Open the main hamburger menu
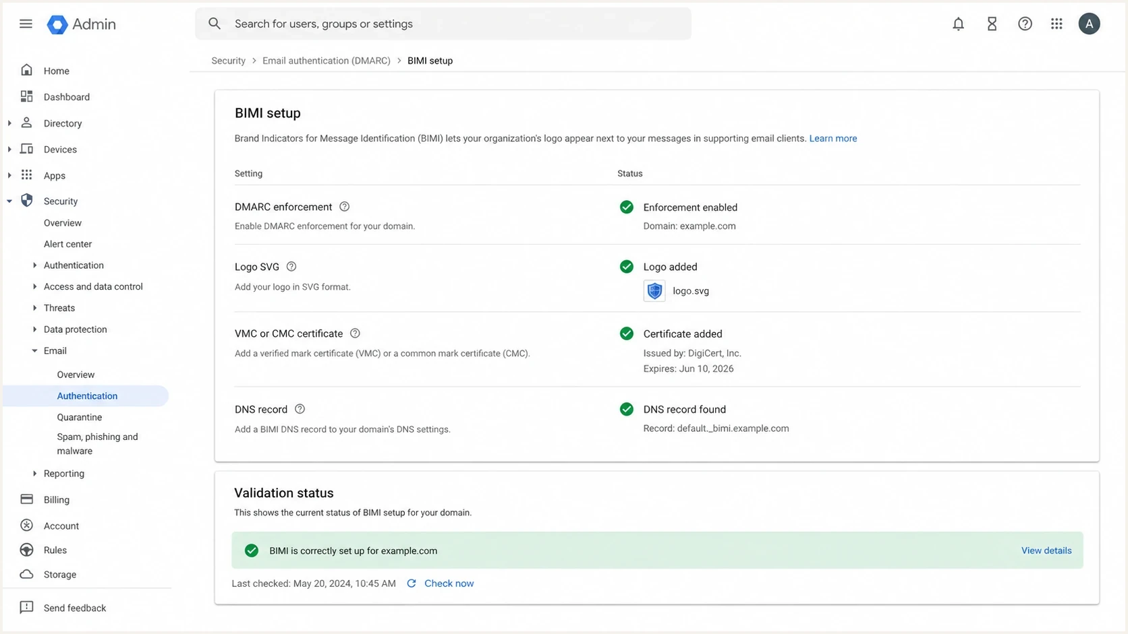This screenshot has width=1128, height=634. coord(26,24)
